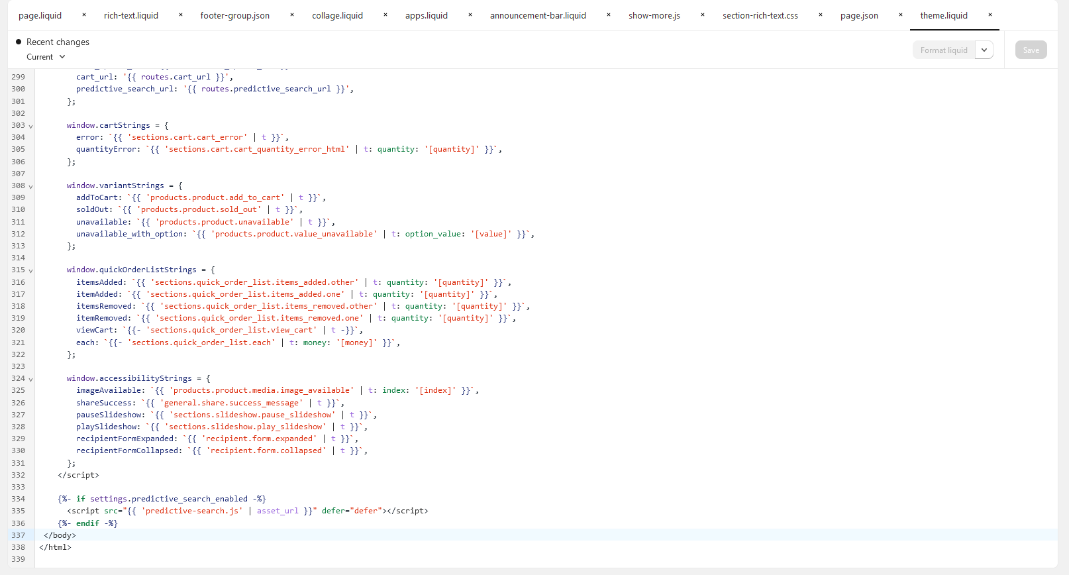This screenshot has width=1069, height=575.
Task: Click the quantityError key on line 305
Action: pyautogui.click(x=106, y=149)
